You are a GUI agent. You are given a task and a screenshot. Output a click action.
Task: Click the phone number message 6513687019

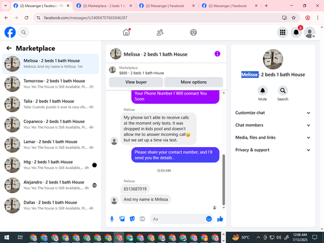point(135,189)
